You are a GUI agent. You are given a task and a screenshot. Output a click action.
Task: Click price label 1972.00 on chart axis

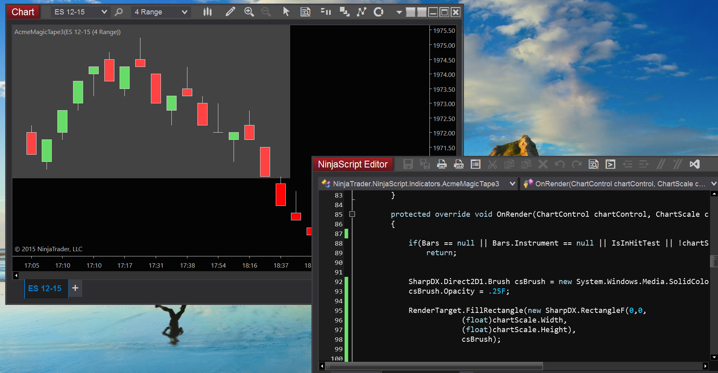click(444, 133)
